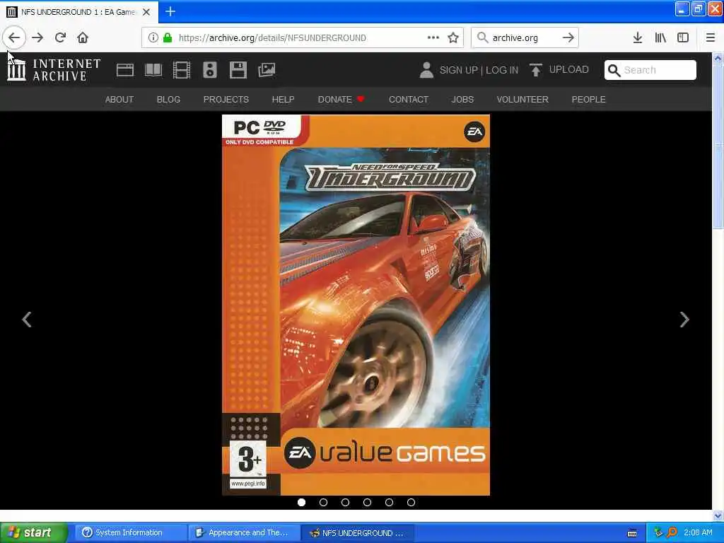Open the browser library icon
The height and width of the screenshot is (543, 724).
[x=660, y=37]
